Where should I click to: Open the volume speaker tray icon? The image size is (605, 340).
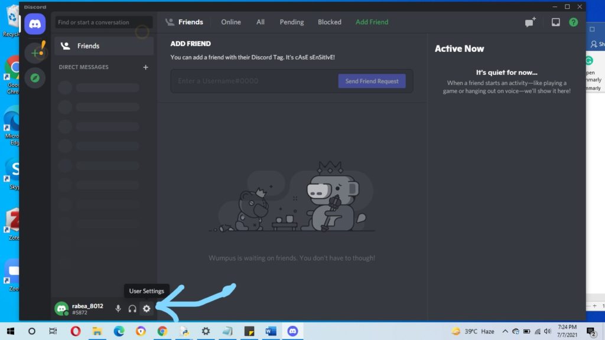click(547, 331)
